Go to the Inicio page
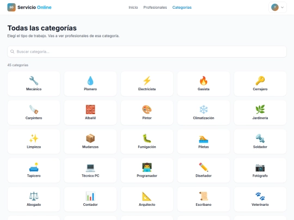This screenshot has height=220, width=294. pos(133,7)
